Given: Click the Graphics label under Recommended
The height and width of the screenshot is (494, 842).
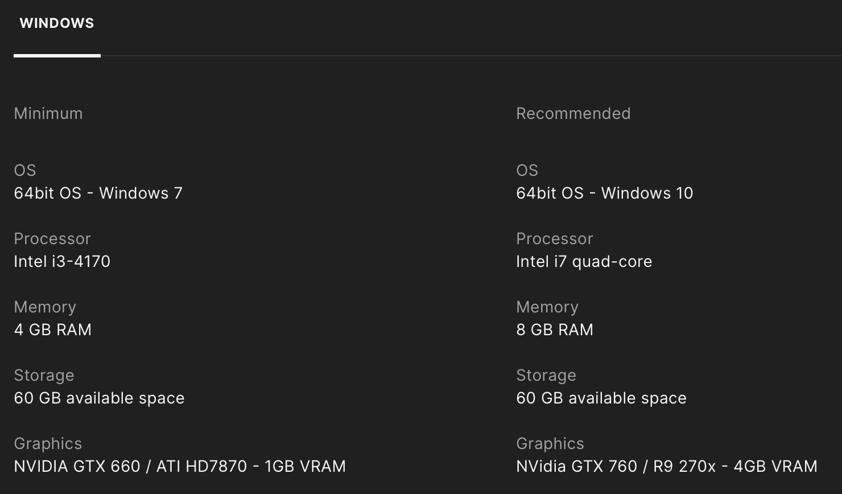Looking at the screenshot, I should coord(550,443).
